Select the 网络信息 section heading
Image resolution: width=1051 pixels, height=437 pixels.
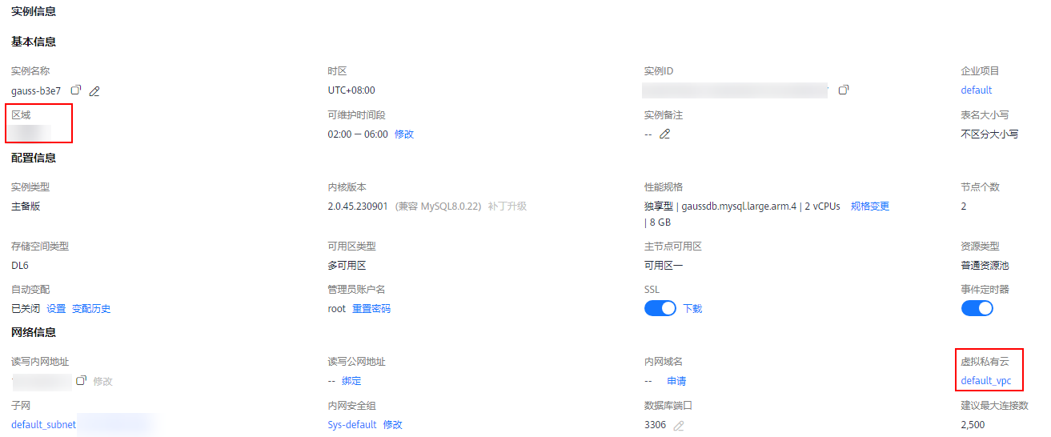point(34,332)
